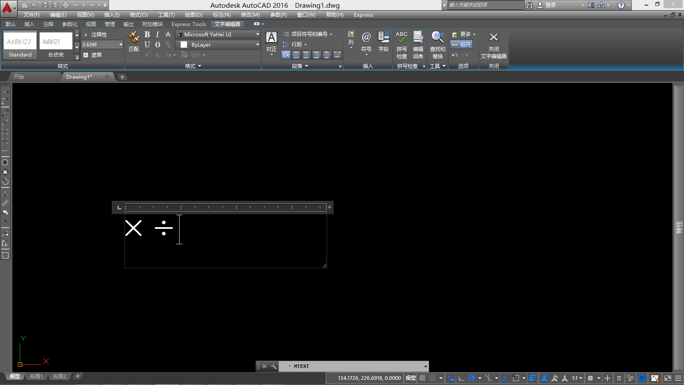Image resolution: width=684 pixels, height=385 pixels.
Task: Toggle Strikethrough formatting
Action: 168,34
